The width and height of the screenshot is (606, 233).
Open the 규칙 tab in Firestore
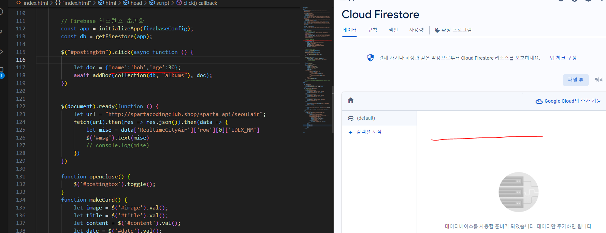[x=372, y=30]
